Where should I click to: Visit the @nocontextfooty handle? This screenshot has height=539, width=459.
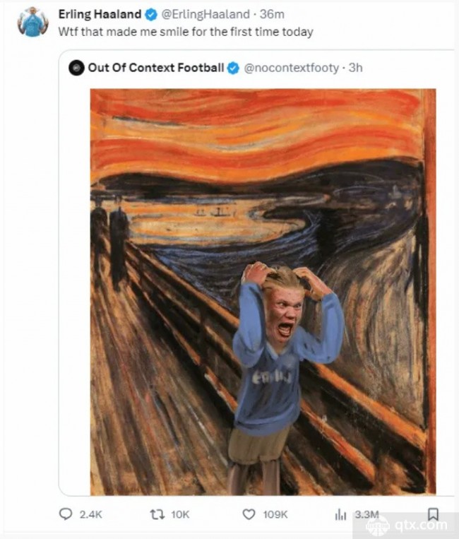pos(292,68)
